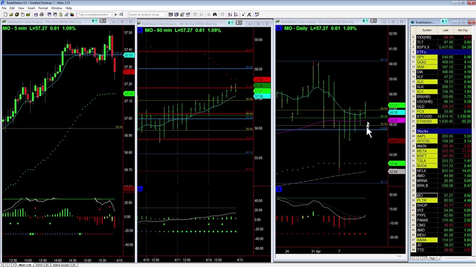Click the alert bell icon on the toolbar
The width and height of the screenshot is (476, 267).
click(x=209, y=14)
